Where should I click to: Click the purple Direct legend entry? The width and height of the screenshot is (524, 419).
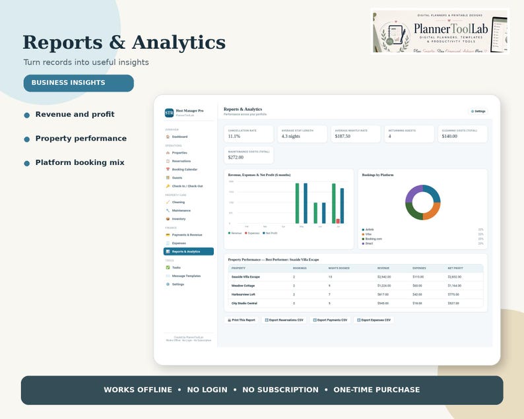tap(368, 243)
